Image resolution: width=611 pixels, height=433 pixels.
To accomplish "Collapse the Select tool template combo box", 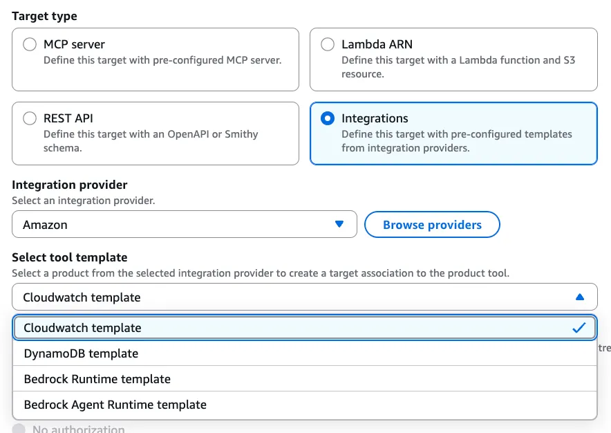I will (304, 297).
